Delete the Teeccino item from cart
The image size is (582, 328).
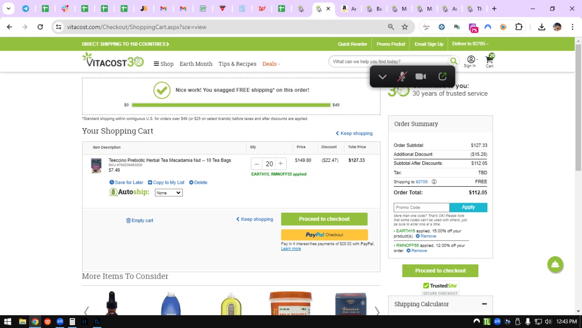(x=198, y=183)
